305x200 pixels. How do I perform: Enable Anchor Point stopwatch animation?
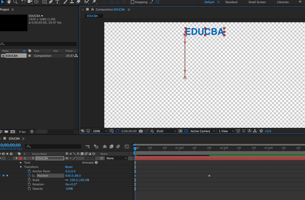pos(29,171)
